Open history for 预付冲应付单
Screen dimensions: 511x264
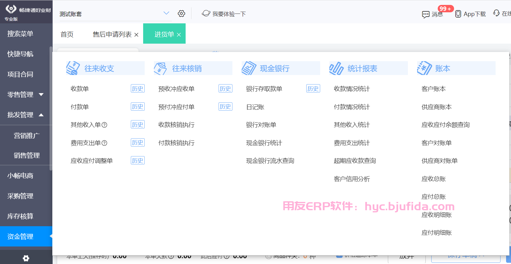225,106
